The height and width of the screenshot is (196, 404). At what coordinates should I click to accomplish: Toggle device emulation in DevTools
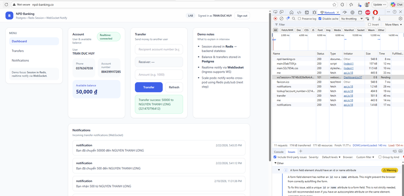(x=282, y=12)
